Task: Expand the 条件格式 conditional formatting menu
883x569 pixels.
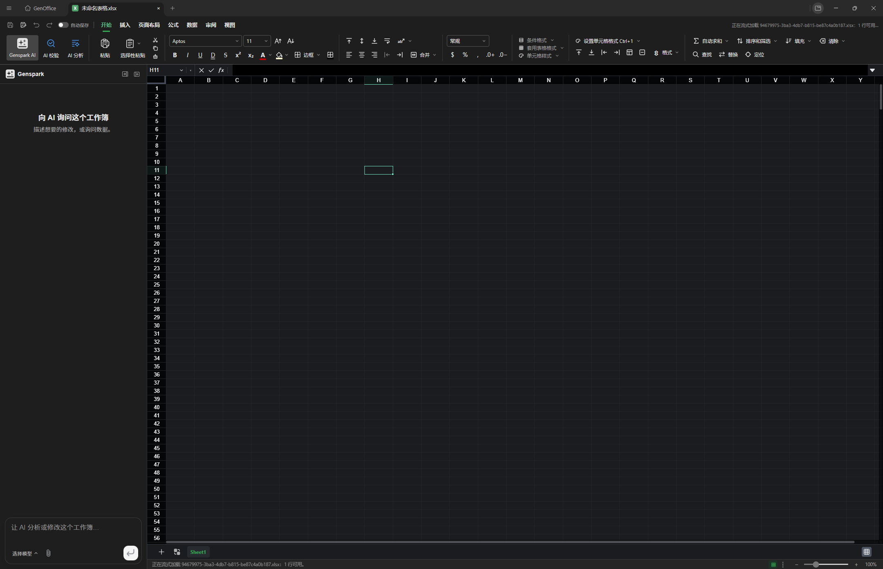Action: pyautogui.click(x=537, y=40)
